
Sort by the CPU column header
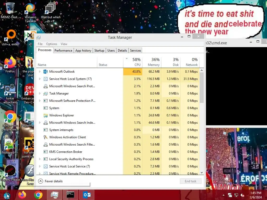(133, 62)
